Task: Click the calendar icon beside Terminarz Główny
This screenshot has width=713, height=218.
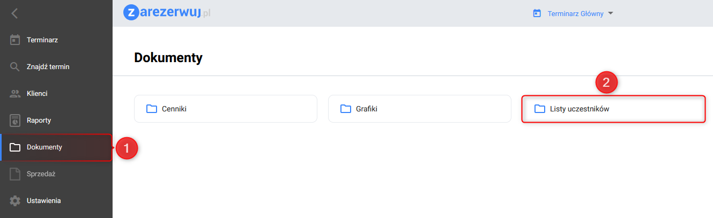Action: click(x=537, y=13)
